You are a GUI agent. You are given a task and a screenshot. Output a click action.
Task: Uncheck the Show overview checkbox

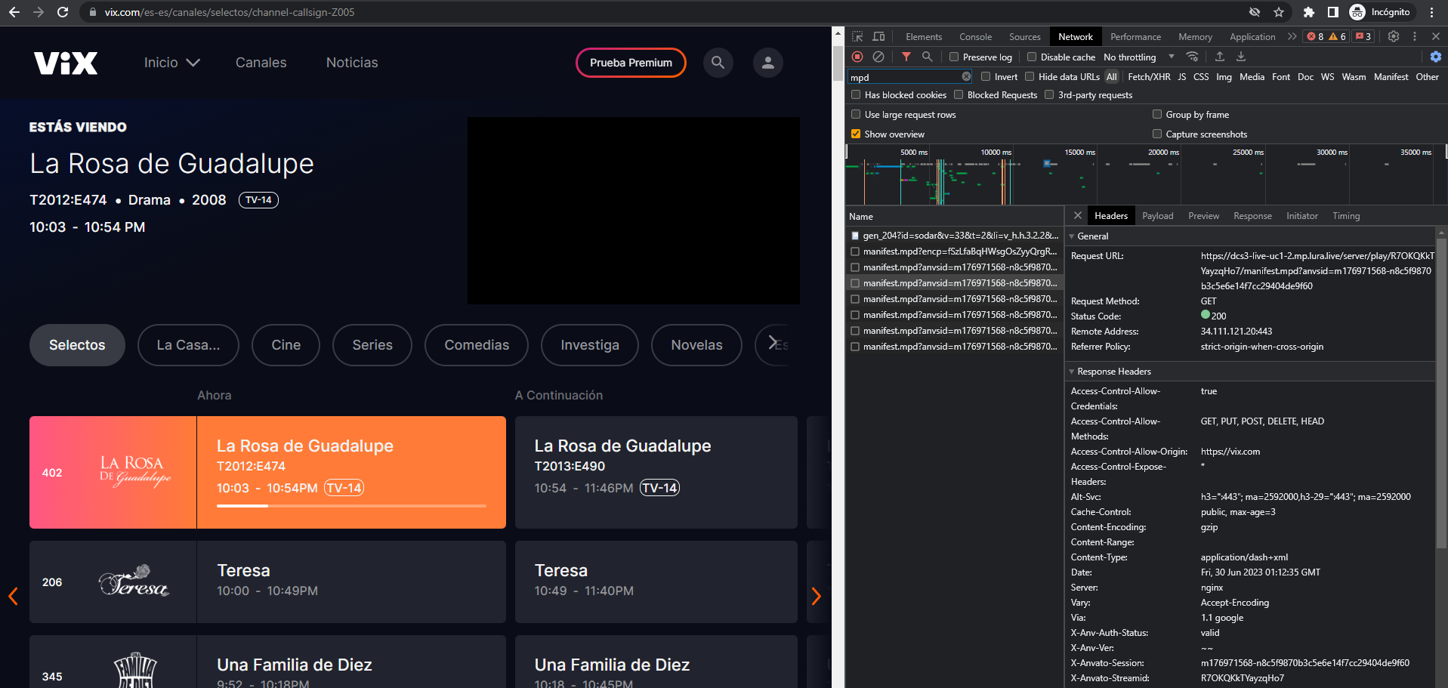click(856, 134)
